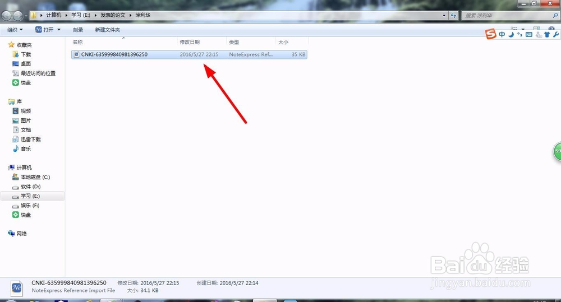Click the large NoteExpress icon in details pane
Screen dimensions: 561x302
tap(16, 287)
